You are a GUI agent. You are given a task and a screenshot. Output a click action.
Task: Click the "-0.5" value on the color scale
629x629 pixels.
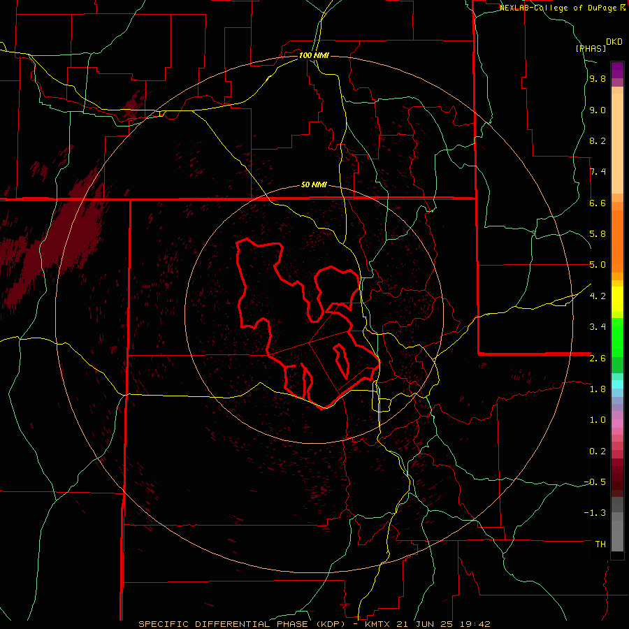(x=595, y=482)
